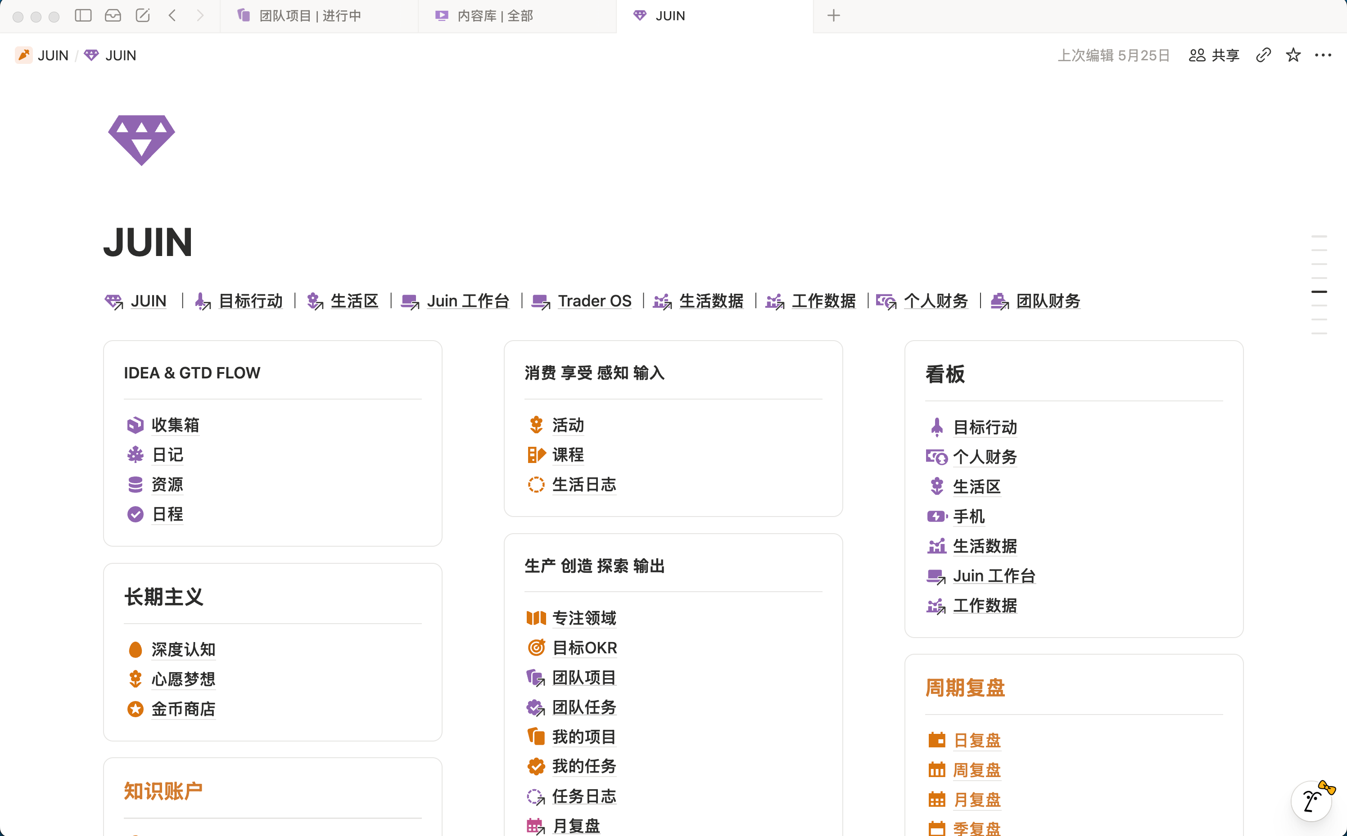Click the 上次编辑 5月25日 timestamp
Screen dimensions: 1347x836
click(x=1113, y=55)
